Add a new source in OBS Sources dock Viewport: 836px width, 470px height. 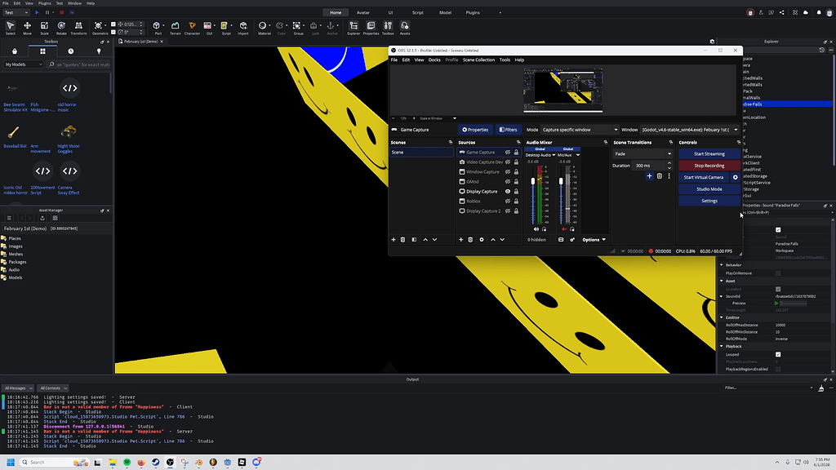pyautogui.click(x=461, y=240)
